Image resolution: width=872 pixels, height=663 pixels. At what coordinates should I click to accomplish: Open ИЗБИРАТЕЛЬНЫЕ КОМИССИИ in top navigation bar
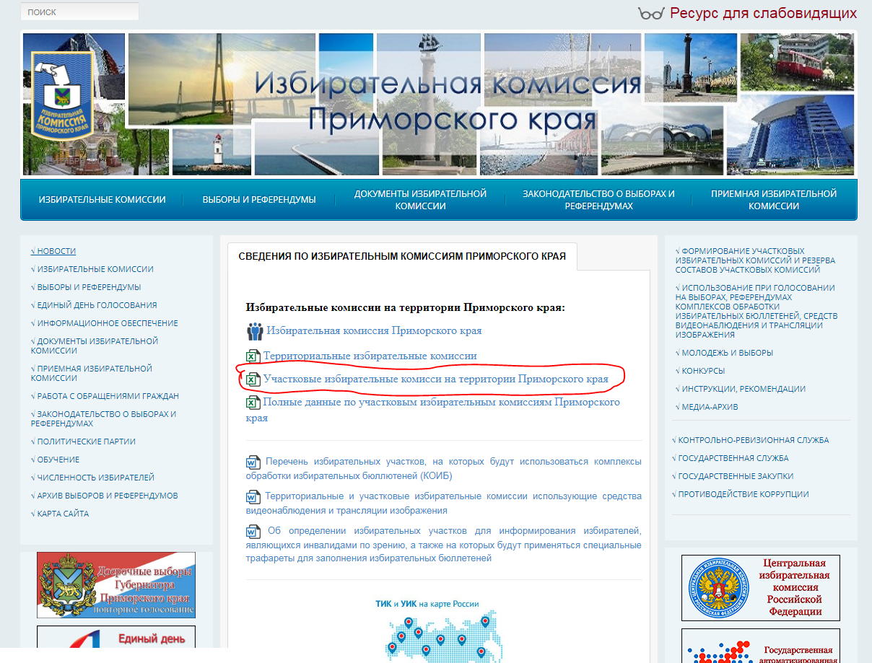[102, 200]
